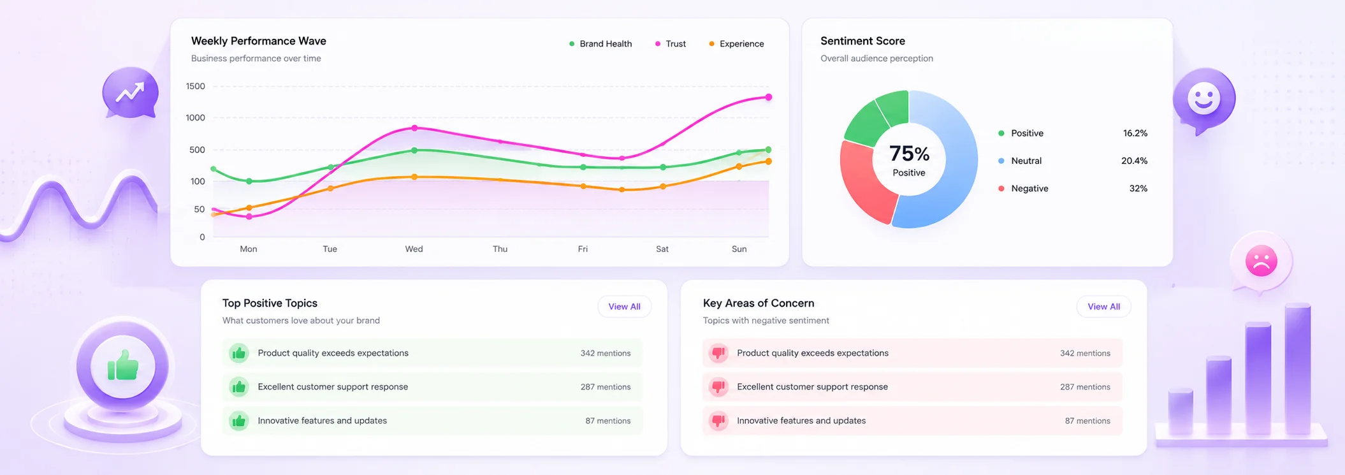Click thumbs-up icon beside Product quality exceeds expectations

239,353
